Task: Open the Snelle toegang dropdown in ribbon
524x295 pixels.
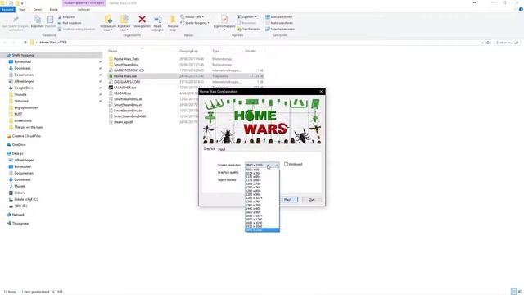Action: point(195,23)
